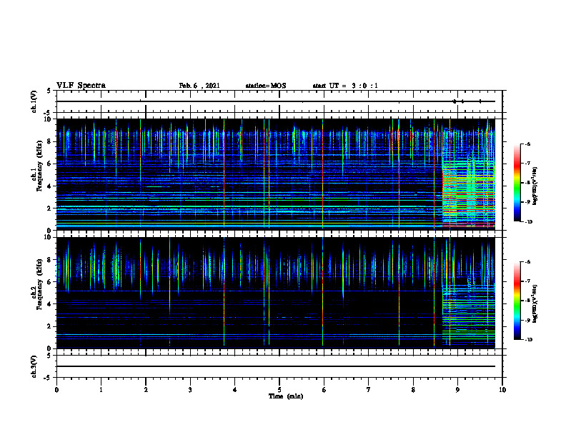Click the "-6" label on the ch.1 colorbar
The height and width of the screenshot is (437, 566).
pyautogui.click(x=527, y=144)
